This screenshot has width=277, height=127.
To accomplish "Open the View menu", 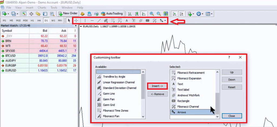I will tap(18, 8).
